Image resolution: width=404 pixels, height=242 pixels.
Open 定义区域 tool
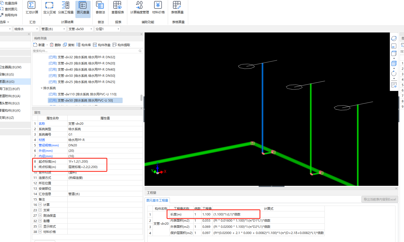click(49, 8)
